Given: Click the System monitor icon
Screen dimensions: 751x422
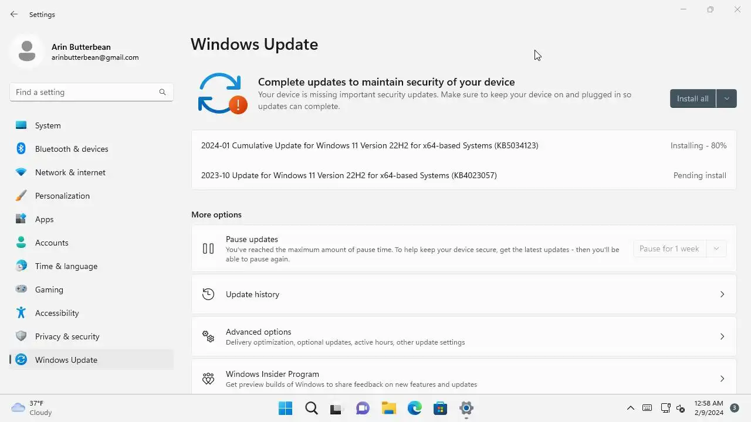Looking at the screenshot, I should click(21, 125).
